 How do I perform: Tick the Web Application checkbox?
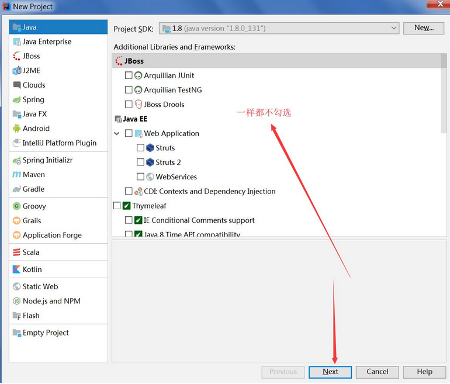[x=129, y=133]
